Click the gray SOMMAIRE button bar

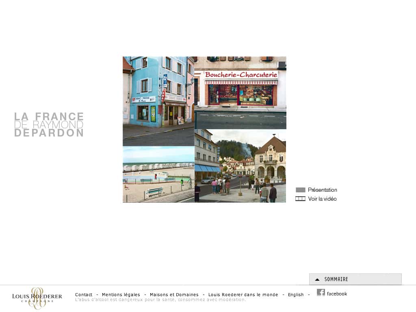click(x=355, y=279)
